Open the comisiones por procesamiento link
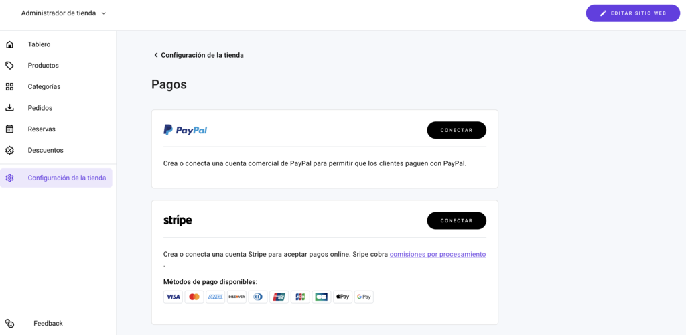 coord(437,255)
